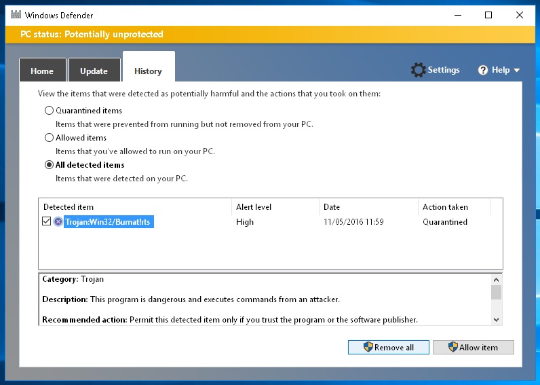Click the Allow item button
The width and height of the screenshot is (540, 385).
click(x=474, y=347)
